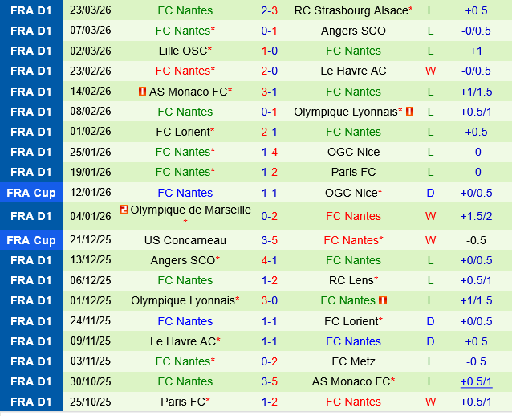The height and width of the screenshot is (416, 512).
Task: Open Angers SCO in the 07/03/26 match
Action: coord(353,31)
